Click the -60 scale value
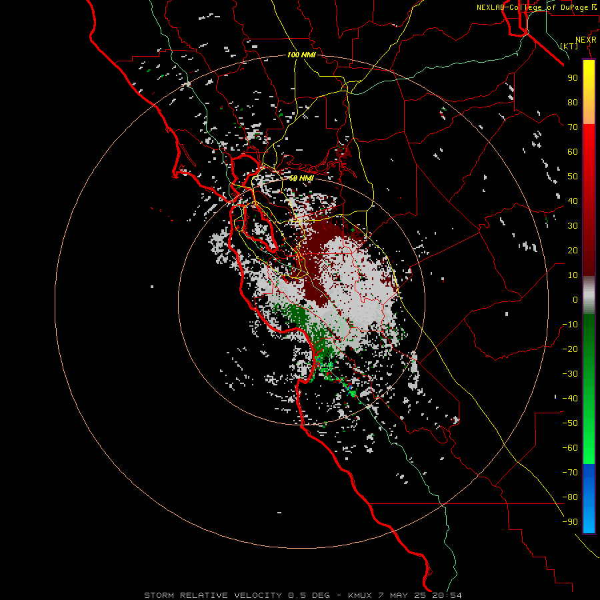Screen dimensions: 600x600 570,448
